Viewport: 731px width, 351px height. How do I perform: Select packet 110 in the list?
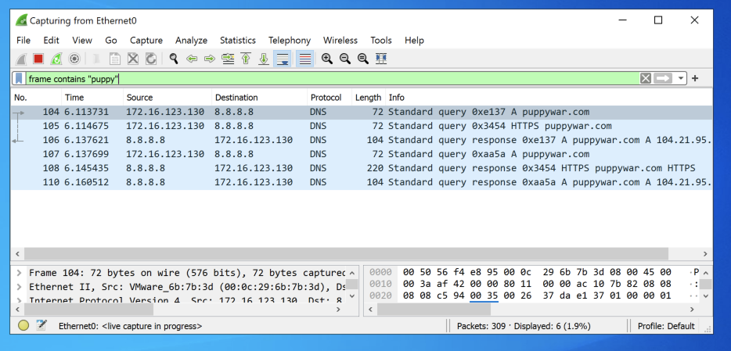click(x=362, y=182)
